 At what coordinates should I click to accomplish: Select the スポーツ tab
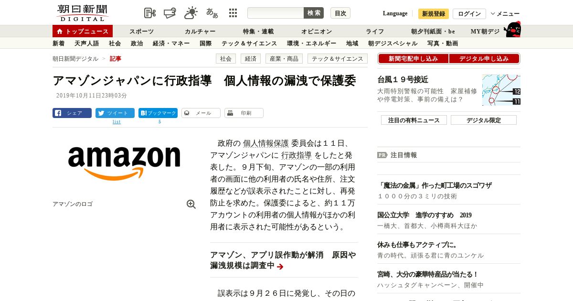(142, 32)
